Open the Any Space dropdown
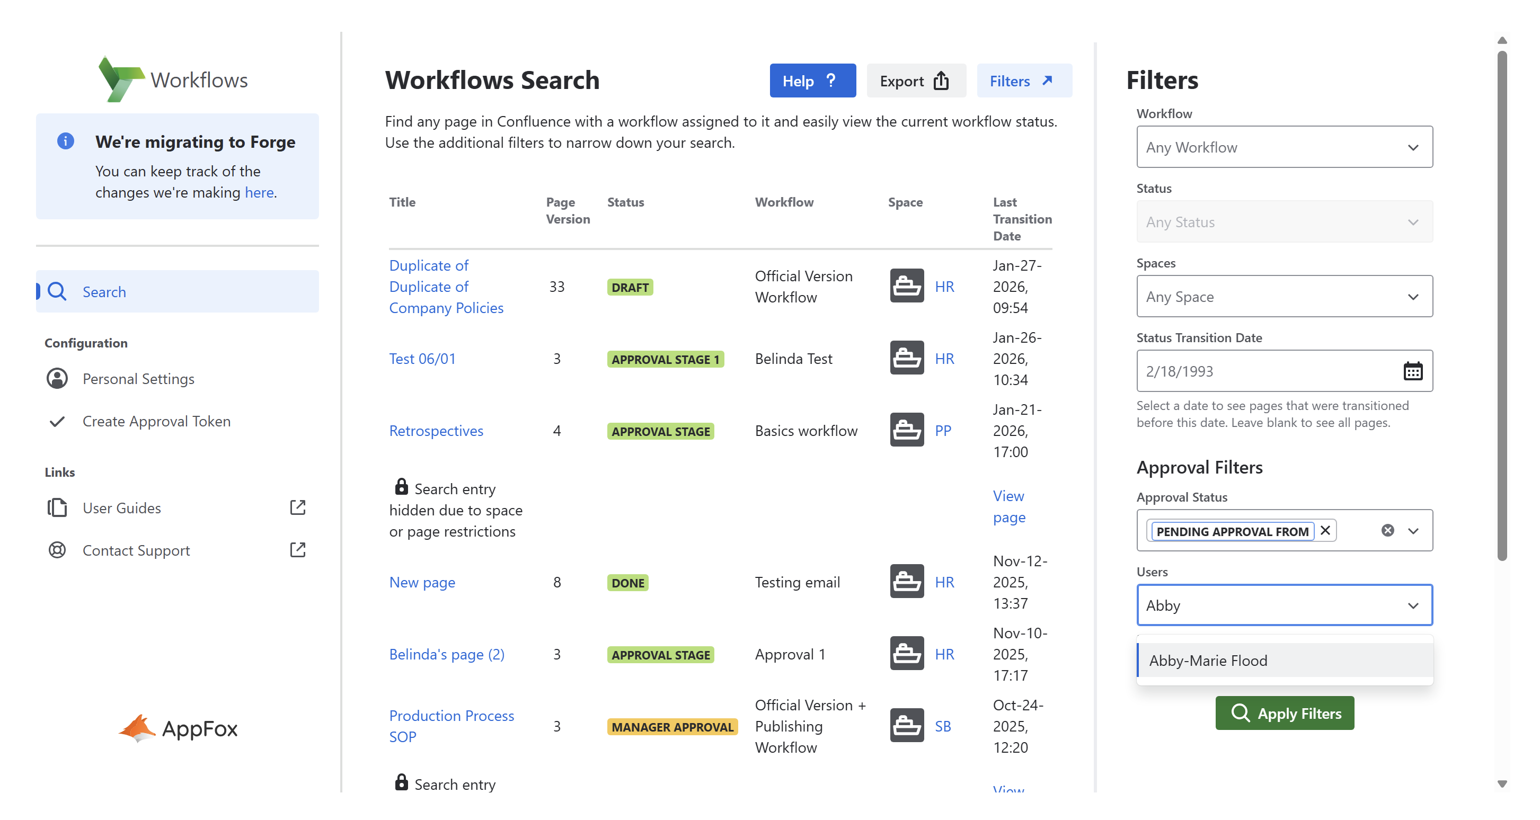 [1284, 297]
